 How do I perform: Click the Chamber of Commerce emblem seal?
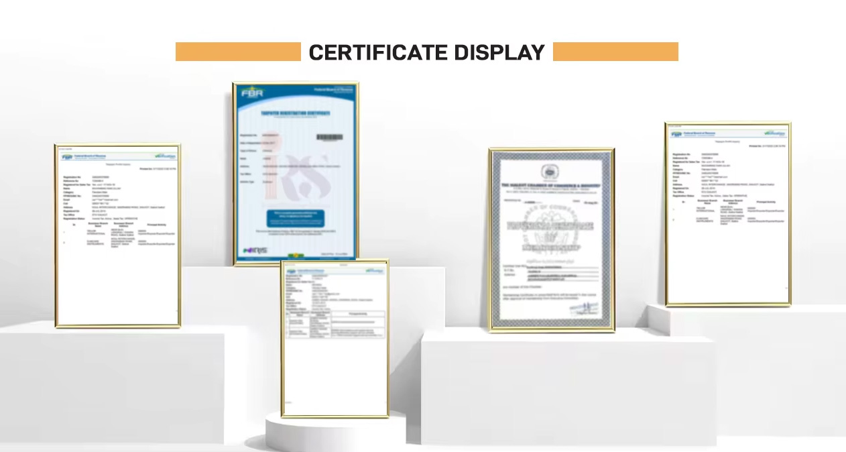click(x=551, y=173)
